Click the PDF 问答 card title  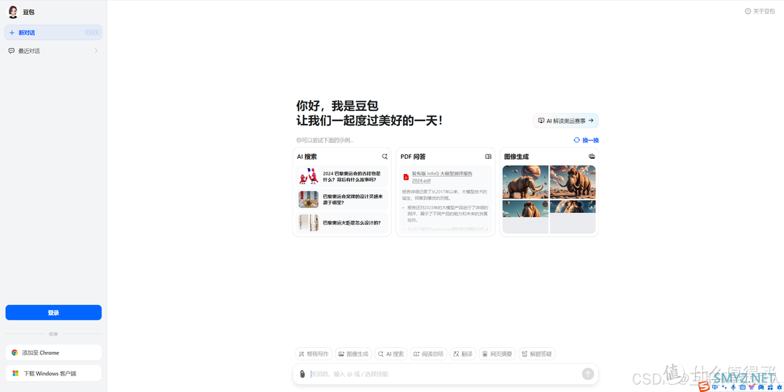coord(413,157)
